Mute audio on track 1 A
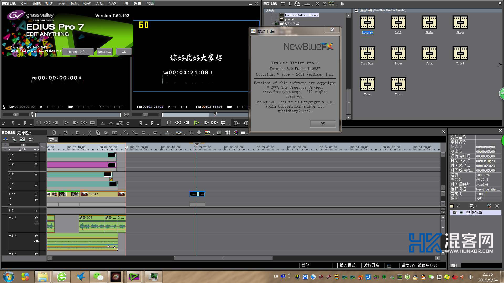This screenshot has height=283, width=504. tap(36, 217)
